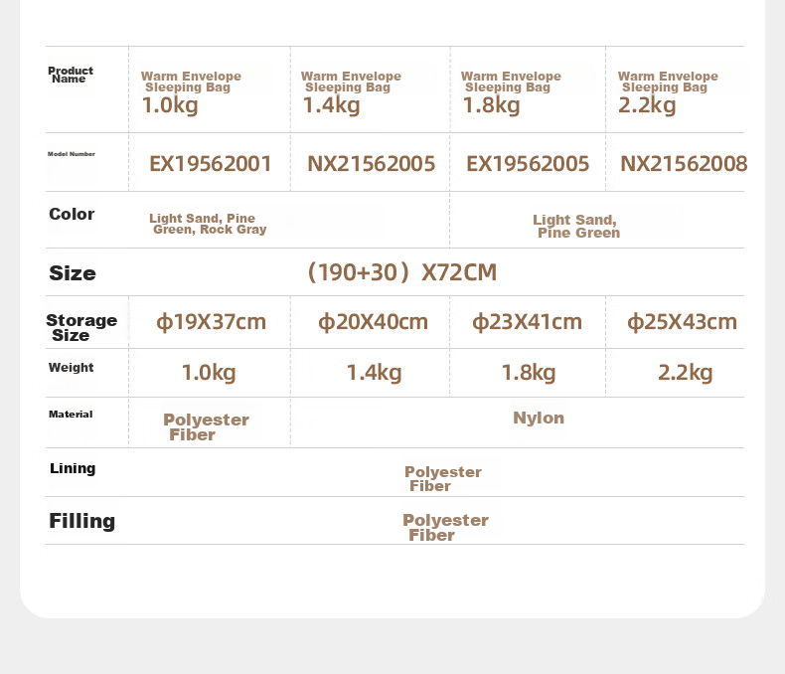Click the Product Name row label

click(71, 75)
